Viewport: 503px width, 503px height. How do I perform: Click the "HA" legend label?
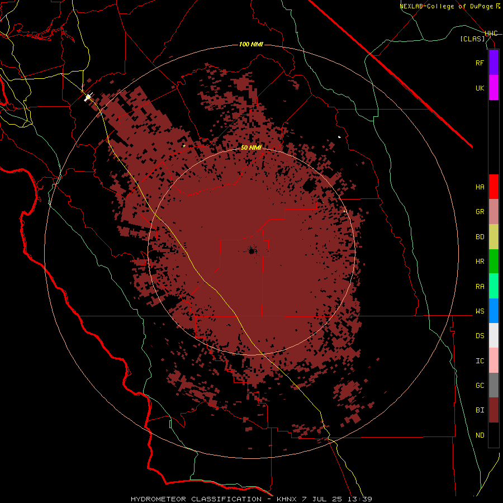coord(480,187)
